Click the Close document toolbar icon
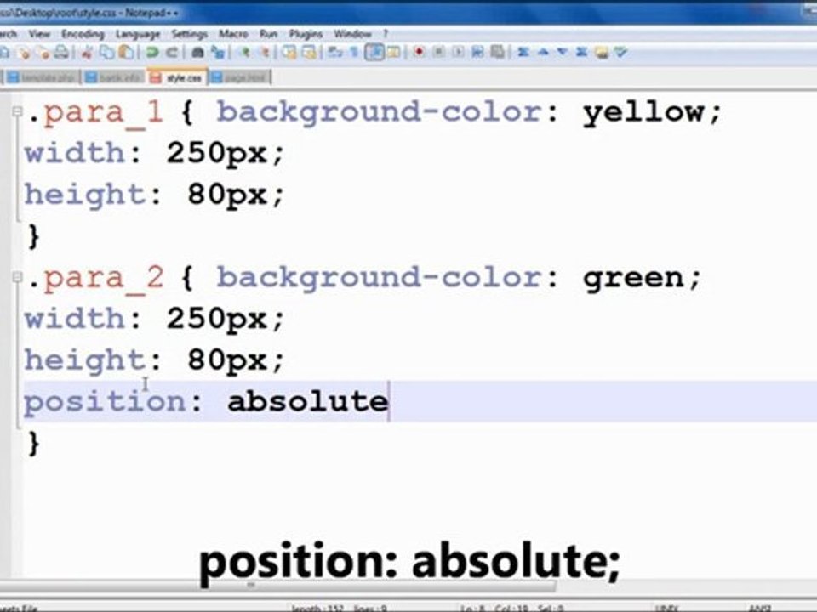The width and height of the screenshot is (817, 612). [24, 52]
